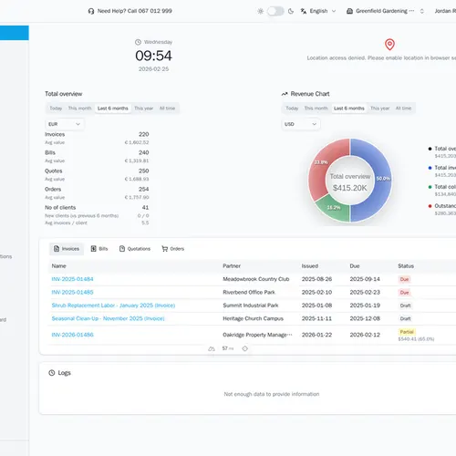
Task: Click Heritage Church Campus partner cell
Action: point(253,318)
